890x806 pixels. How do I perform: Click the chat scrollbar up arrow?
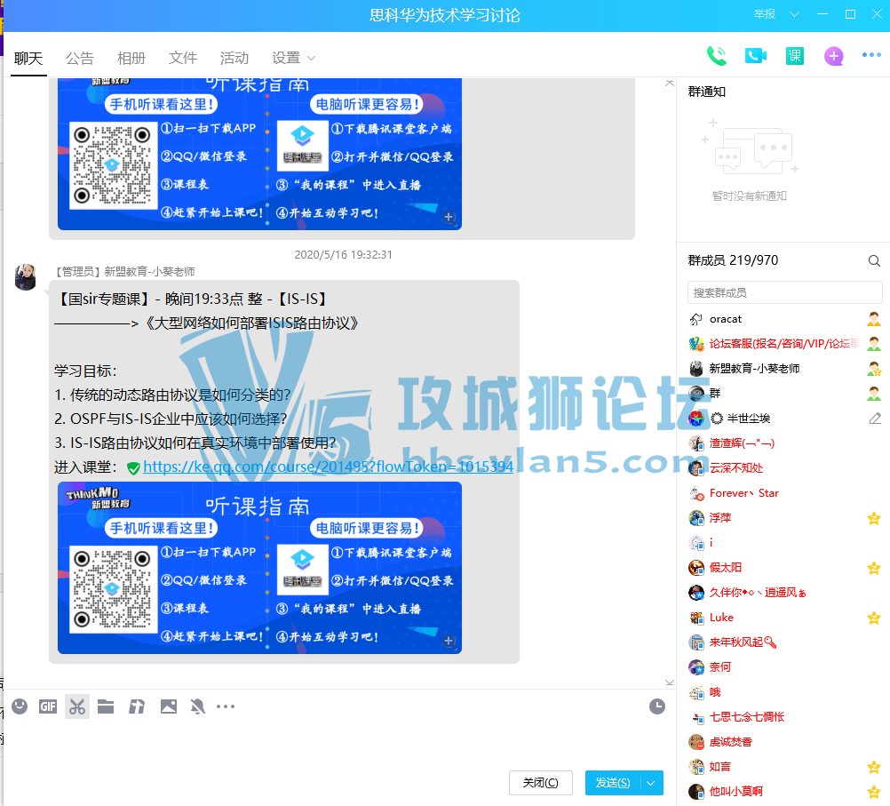(669, 84)
